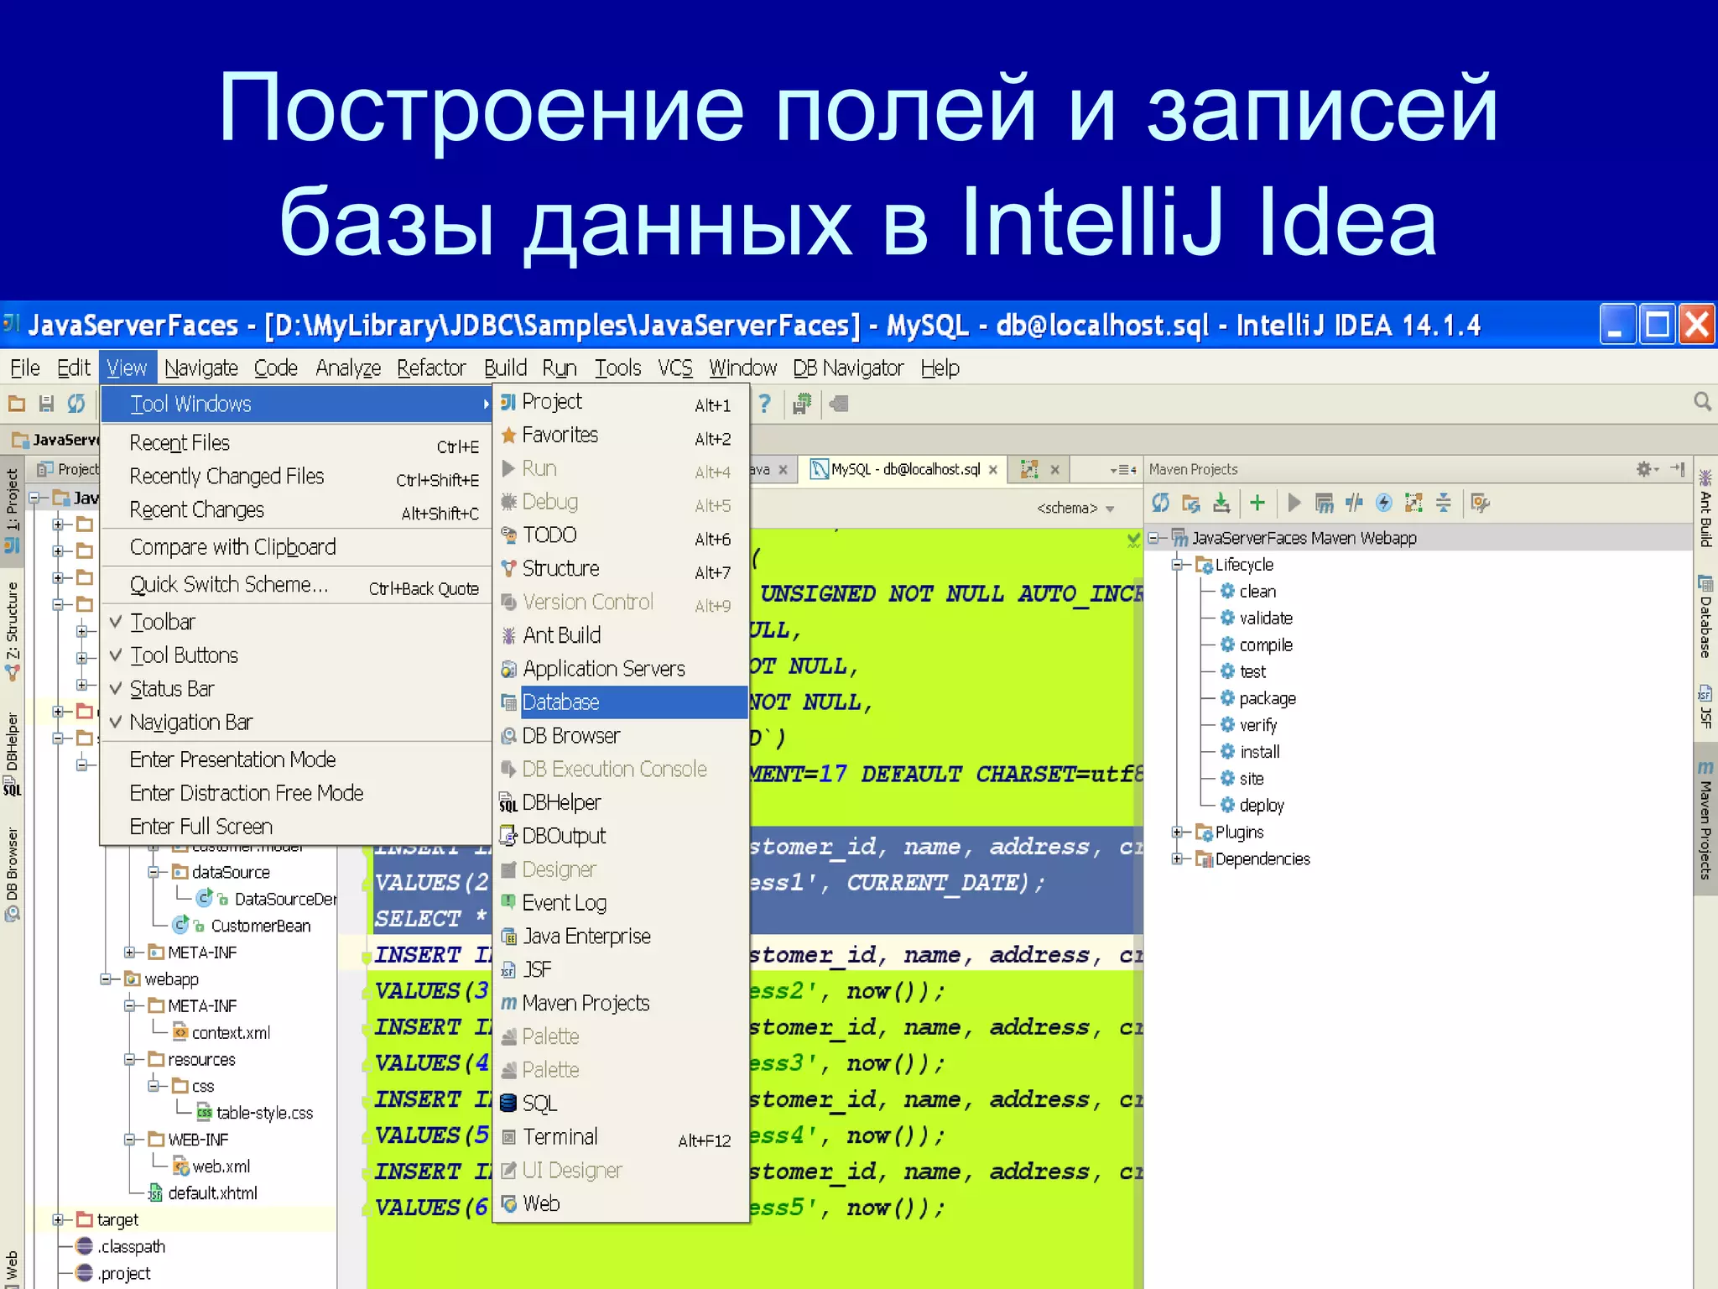This screenshot has height=1289, width=1718.
Task: Collapse the resources folder in project tree
Action: click(x=130, y=1059)
